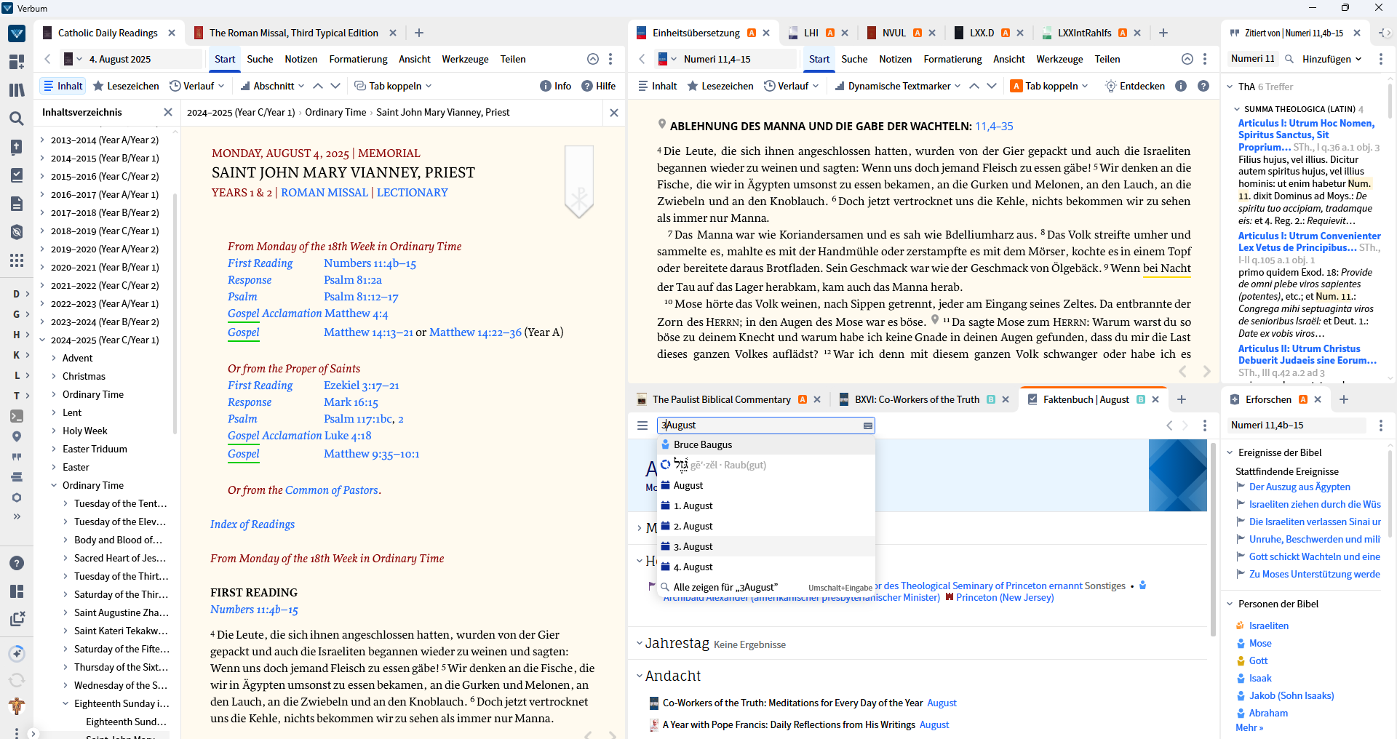Open the Documents page icon in sidebar
The image size is (1397, 739).
click(x=17, y=204)
